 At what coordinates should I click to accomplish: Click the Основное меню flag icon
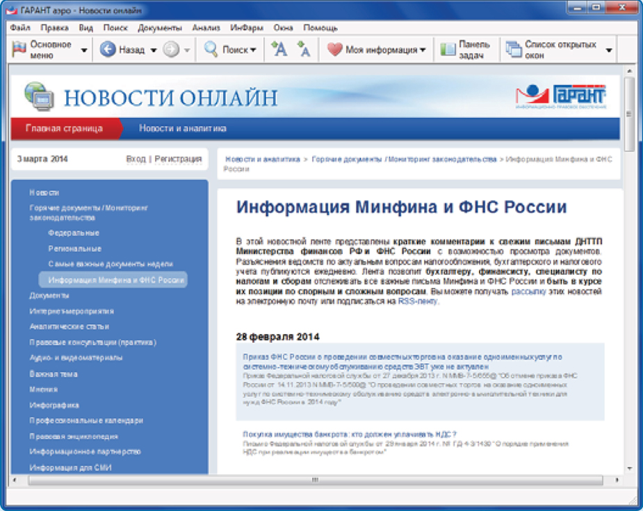[19, 49]
